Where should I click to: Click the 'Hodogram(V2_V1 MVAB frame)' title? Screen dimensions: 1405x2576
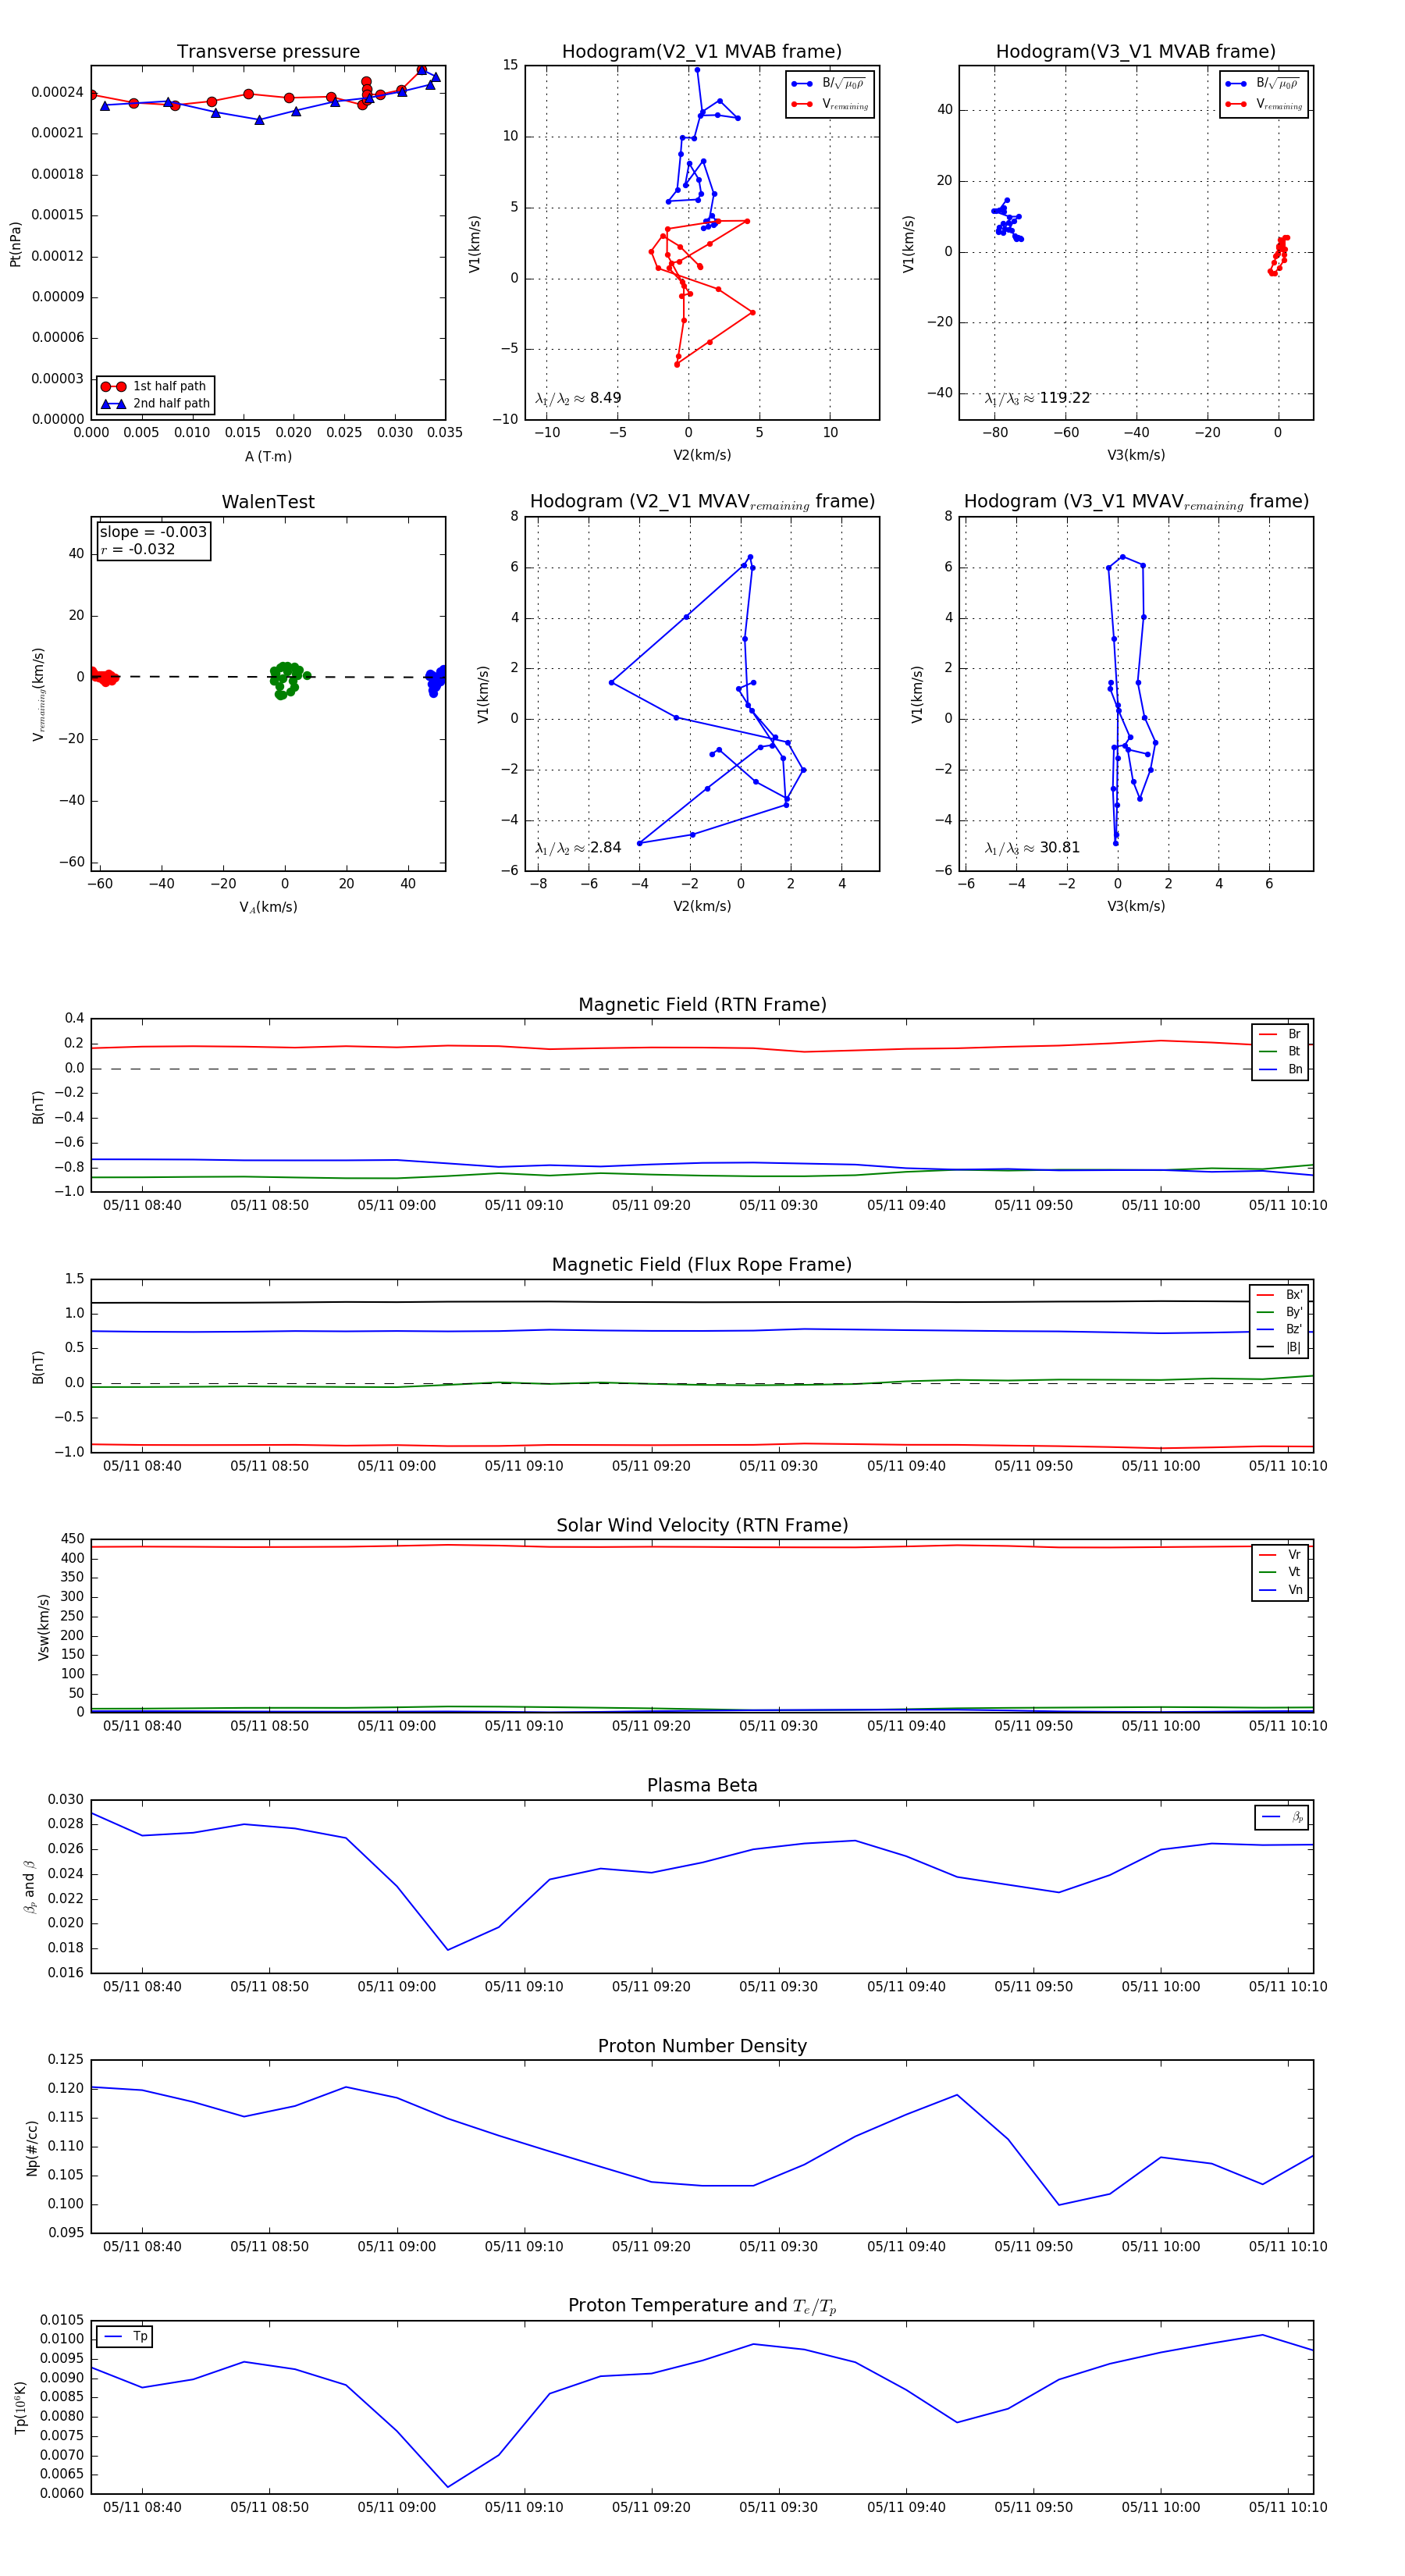pos(702,51)
